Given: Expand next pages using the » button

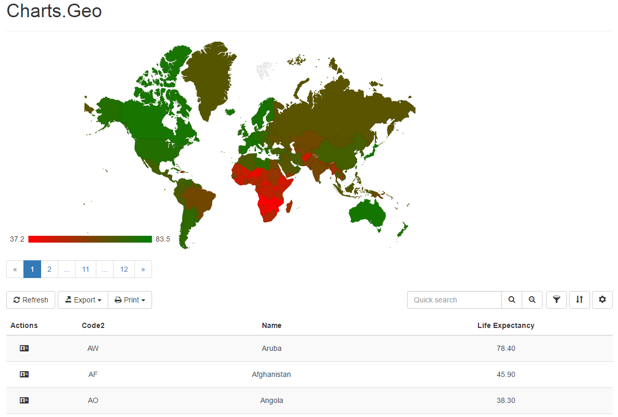Looking at the screenshot, I should [143, 269].
